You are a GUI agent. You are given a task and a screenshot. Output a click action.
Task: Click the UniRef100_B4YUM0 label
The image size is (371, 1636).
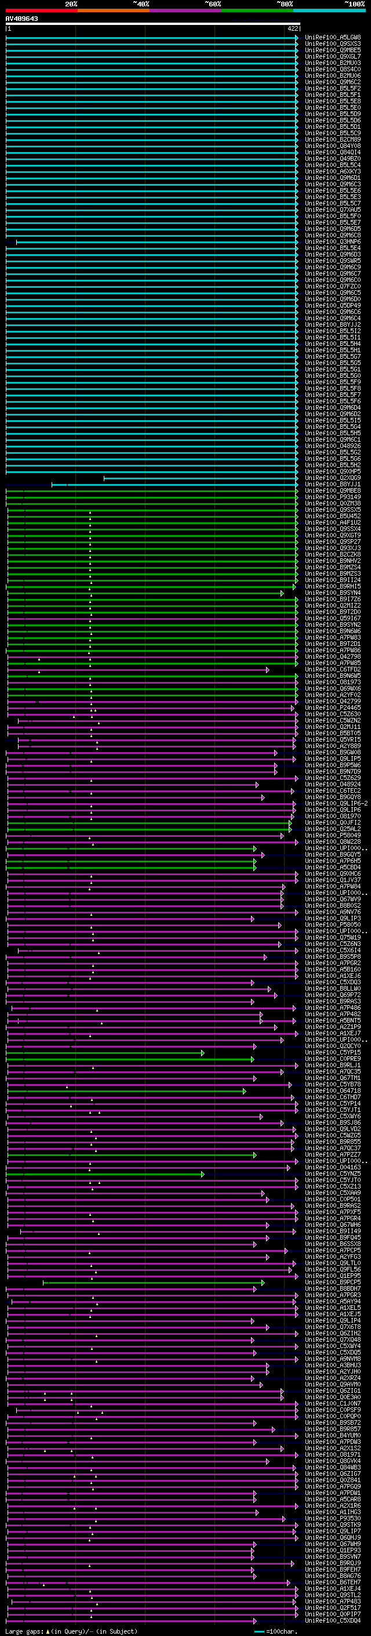(x=333, y=1435)
